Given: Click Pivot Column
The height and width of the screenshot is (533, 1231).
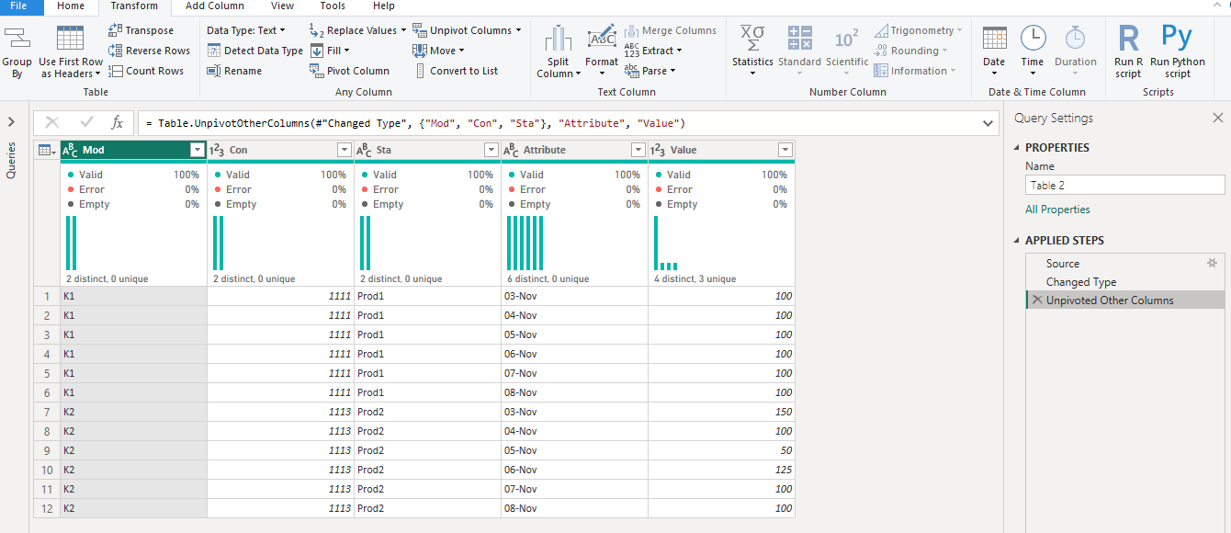Looking at the screenshot, I should (349, 71).
